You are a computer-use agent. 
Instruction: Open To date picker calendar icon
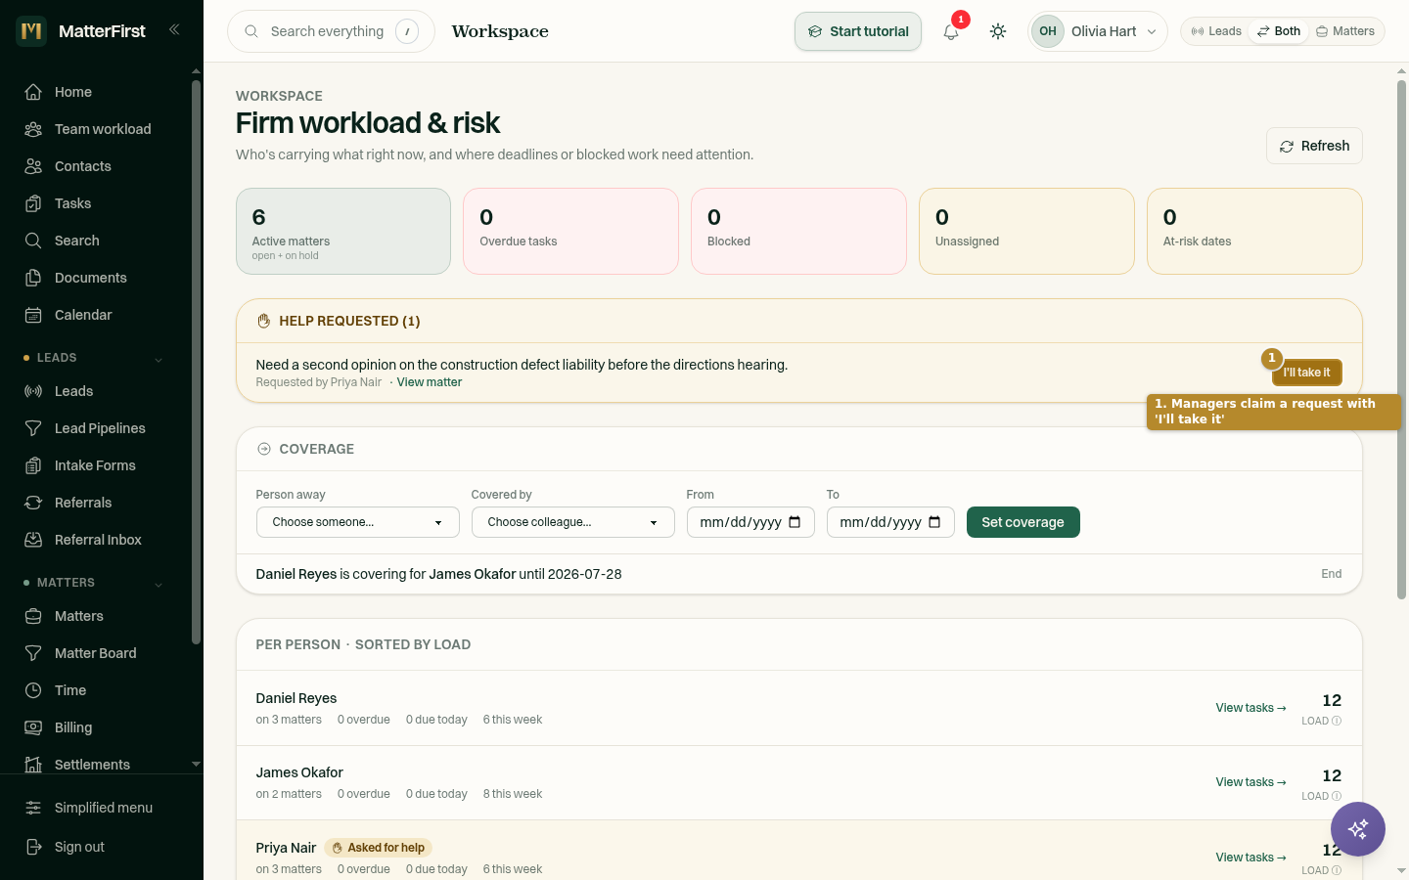tap(934, 522)
